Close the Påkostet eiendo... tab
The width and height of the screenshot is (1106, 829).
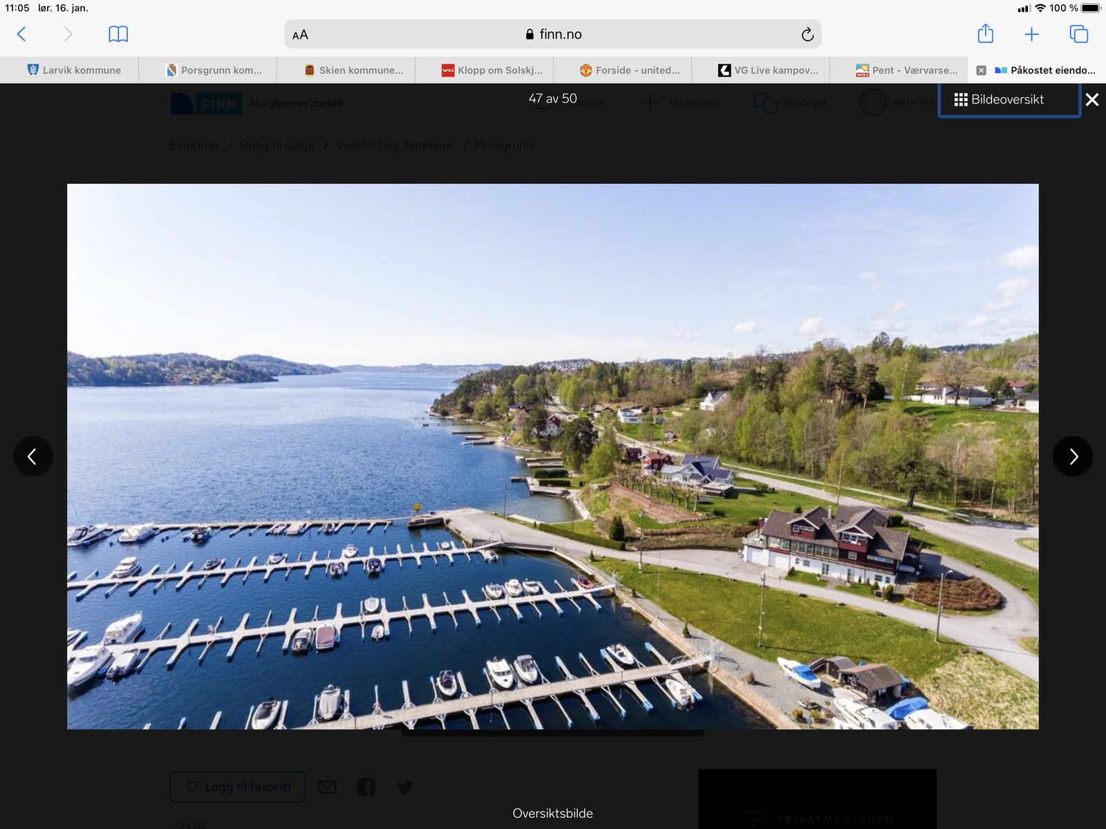click(981, 70)
